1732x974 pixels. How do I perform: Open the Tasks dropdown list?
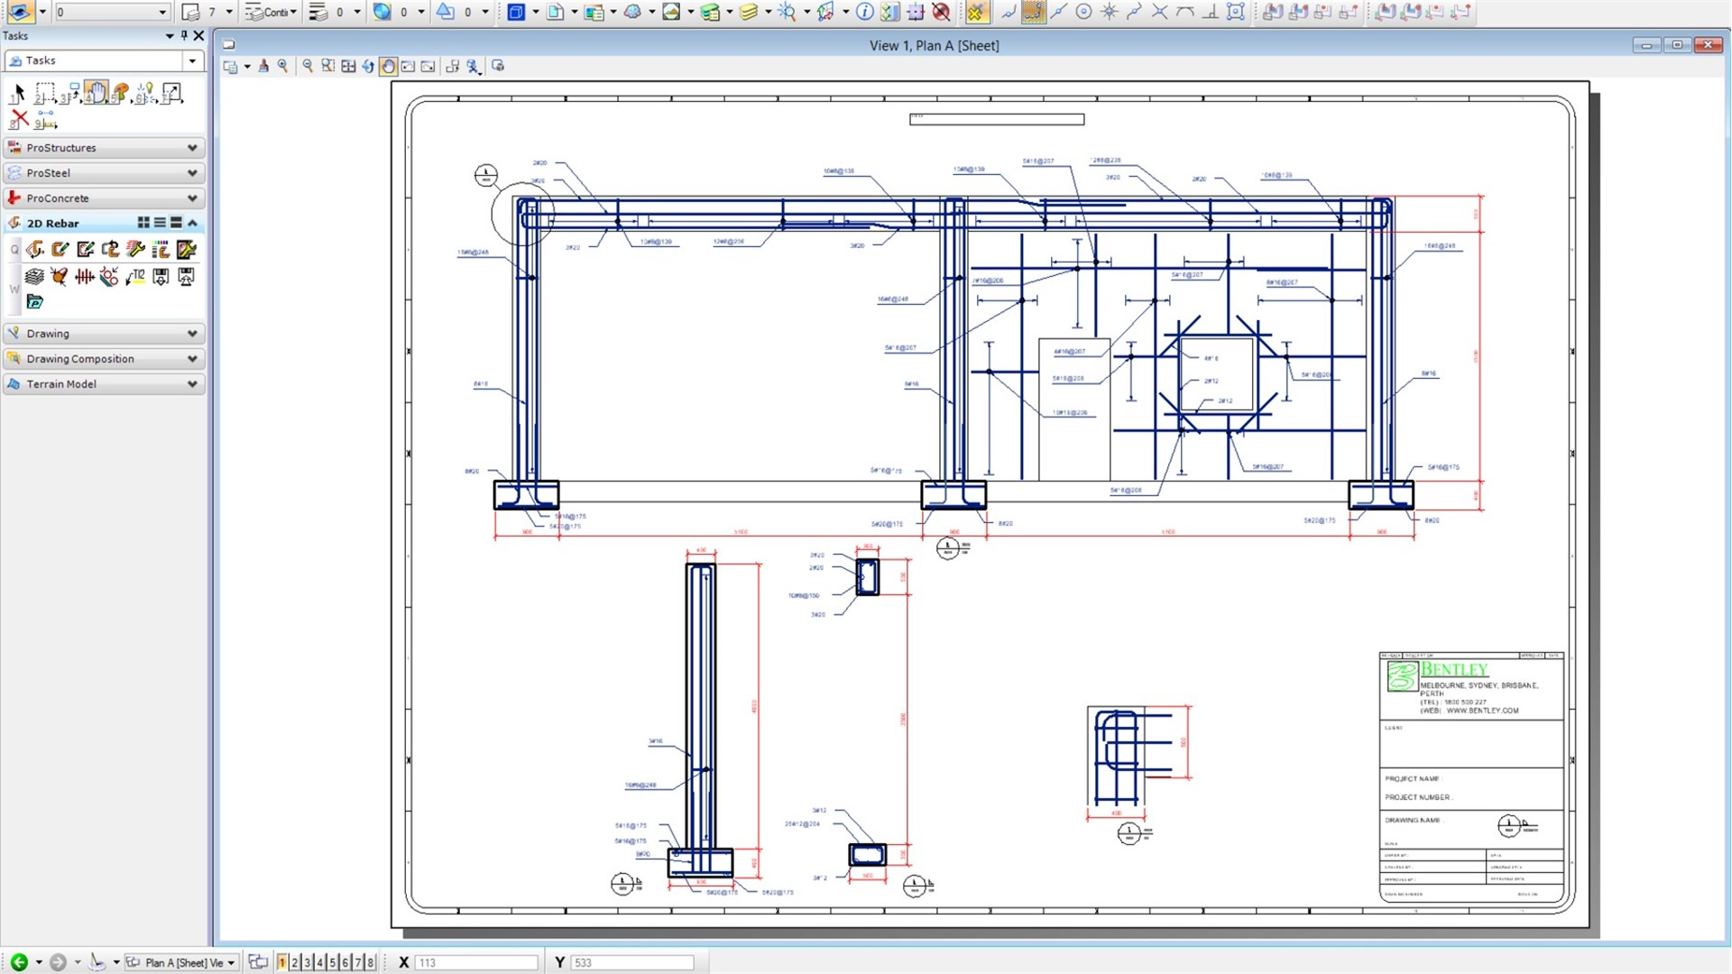[x=192, y=60]
